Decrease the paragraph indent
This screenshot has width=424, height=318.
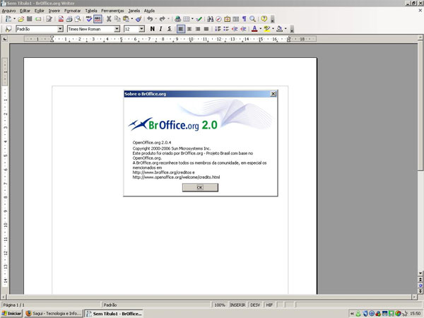point(235,29)
